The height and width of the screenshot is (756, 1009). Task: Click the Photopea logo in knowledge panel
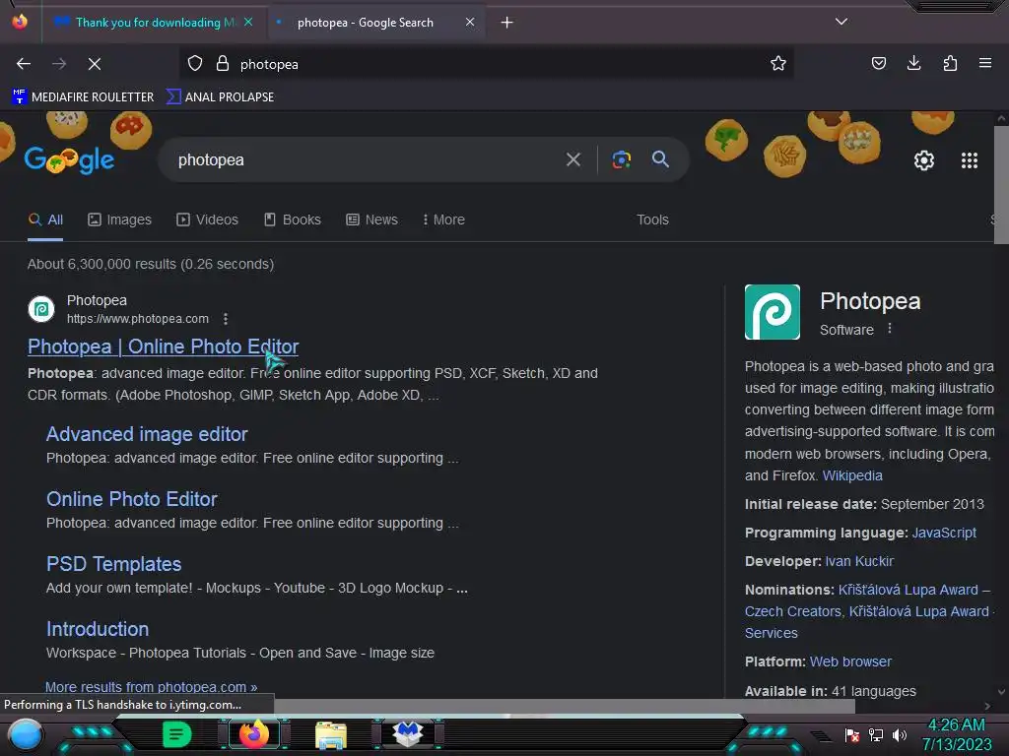pos(773,312)
